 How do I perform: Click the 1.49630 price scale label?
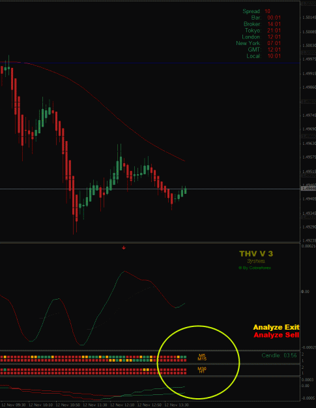pos(309,144)
